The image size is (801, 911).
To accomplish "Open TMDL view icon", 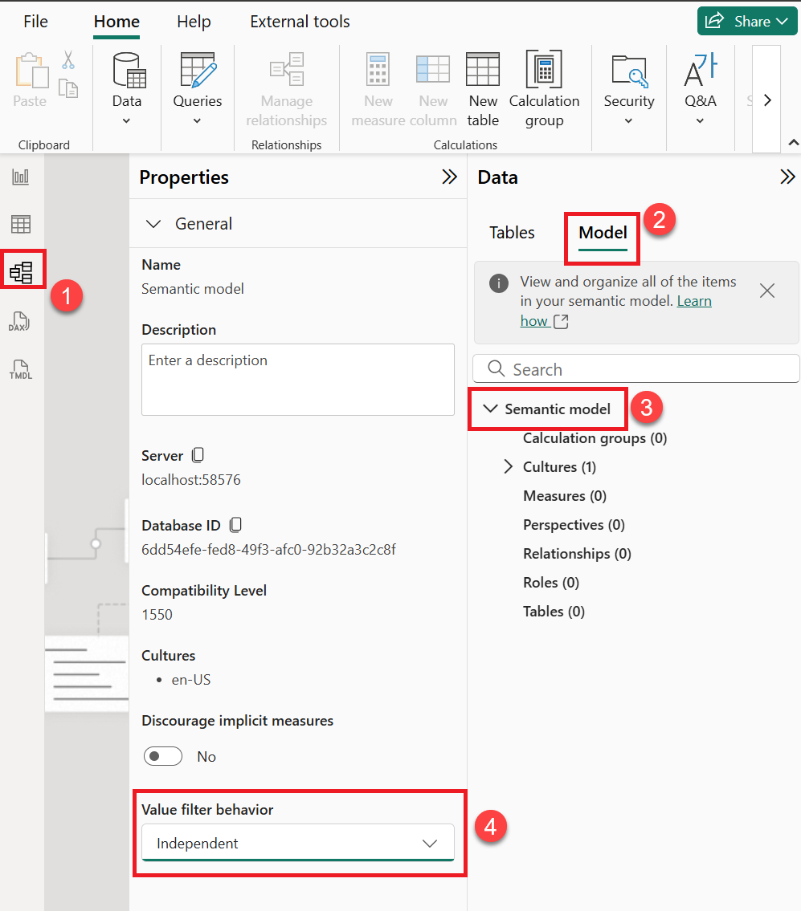I will [20, 369].
